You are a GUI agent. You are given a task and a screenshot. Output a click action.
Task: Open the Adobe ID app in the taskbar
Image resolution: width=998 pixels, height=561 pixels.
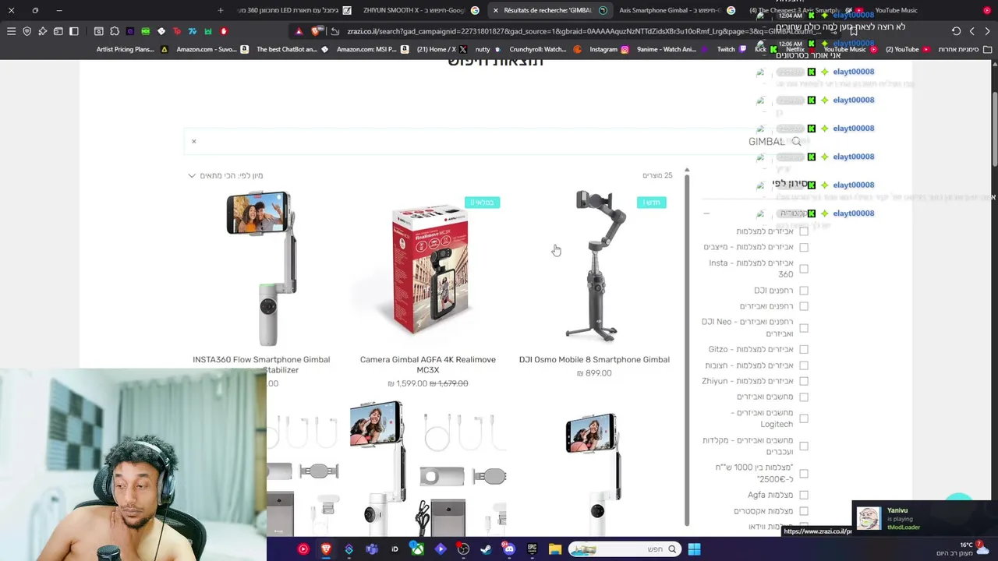click(395, 549)
